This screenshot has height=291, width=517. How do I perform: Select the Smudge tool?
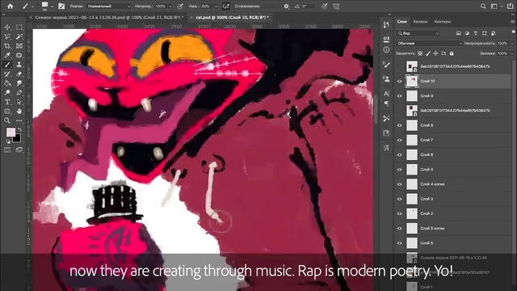coord(19,83)
